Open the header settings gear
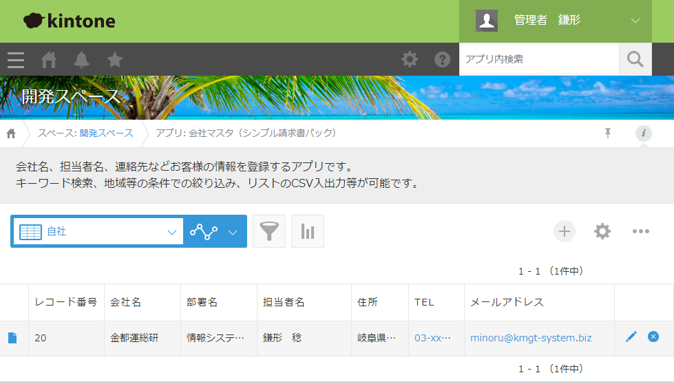674x384 pixels. tap(409, 59)
